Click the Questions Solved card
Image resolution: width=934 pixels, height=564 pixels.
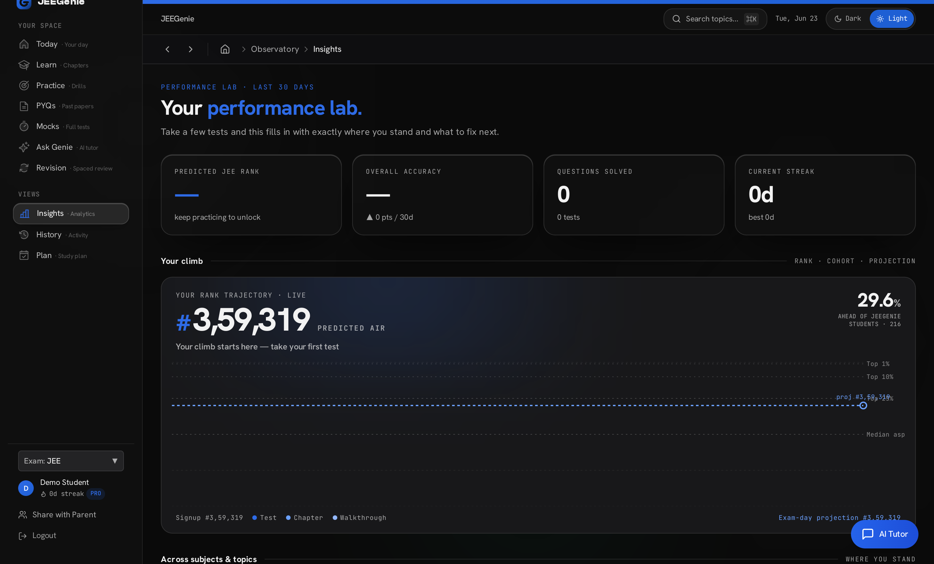[x=634, y=195]
